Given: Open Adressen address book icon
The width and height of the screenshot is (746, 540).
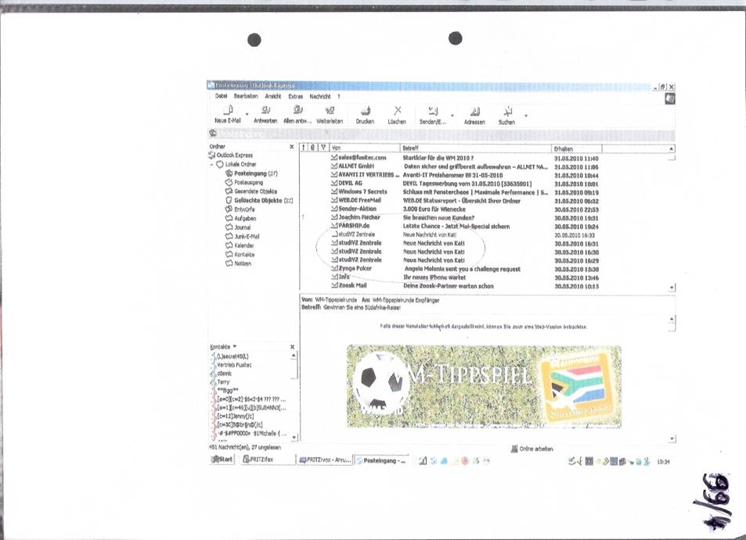Looking at the screenshot, I should click(x=474, y=112).
